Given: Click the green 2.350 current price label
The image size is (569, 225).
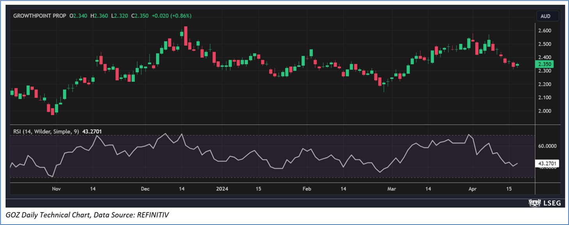Looking at the screenshot, I should [544, 64].
